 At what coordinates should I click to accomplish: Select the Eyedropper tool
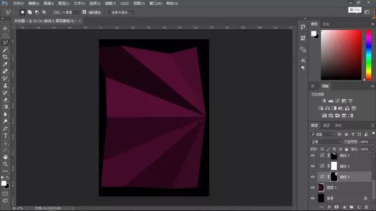click(x=5, y=64)
